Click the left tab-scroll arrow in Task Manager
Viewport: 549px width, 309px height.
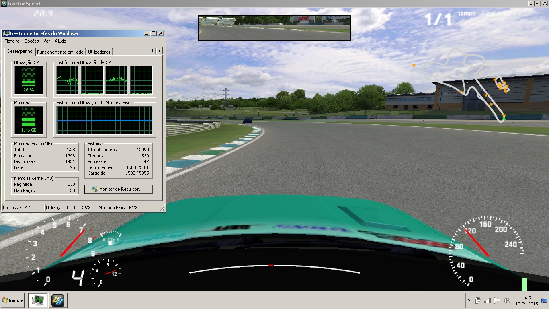tap(152, 51)
